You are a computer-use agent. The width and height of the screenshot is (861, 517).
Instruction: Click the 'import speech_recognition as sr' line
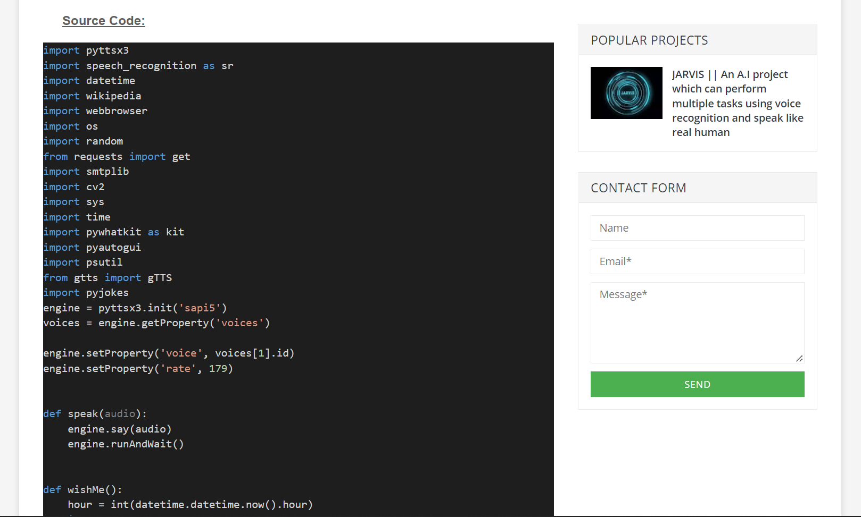coord(138,66)
